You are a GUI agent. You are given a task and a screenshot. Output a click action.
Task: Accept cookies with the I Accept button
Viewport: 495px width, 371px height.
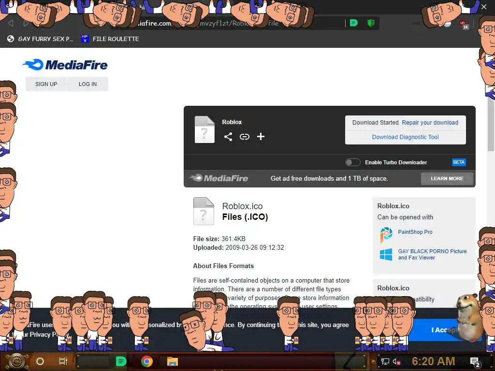[445, 330]
